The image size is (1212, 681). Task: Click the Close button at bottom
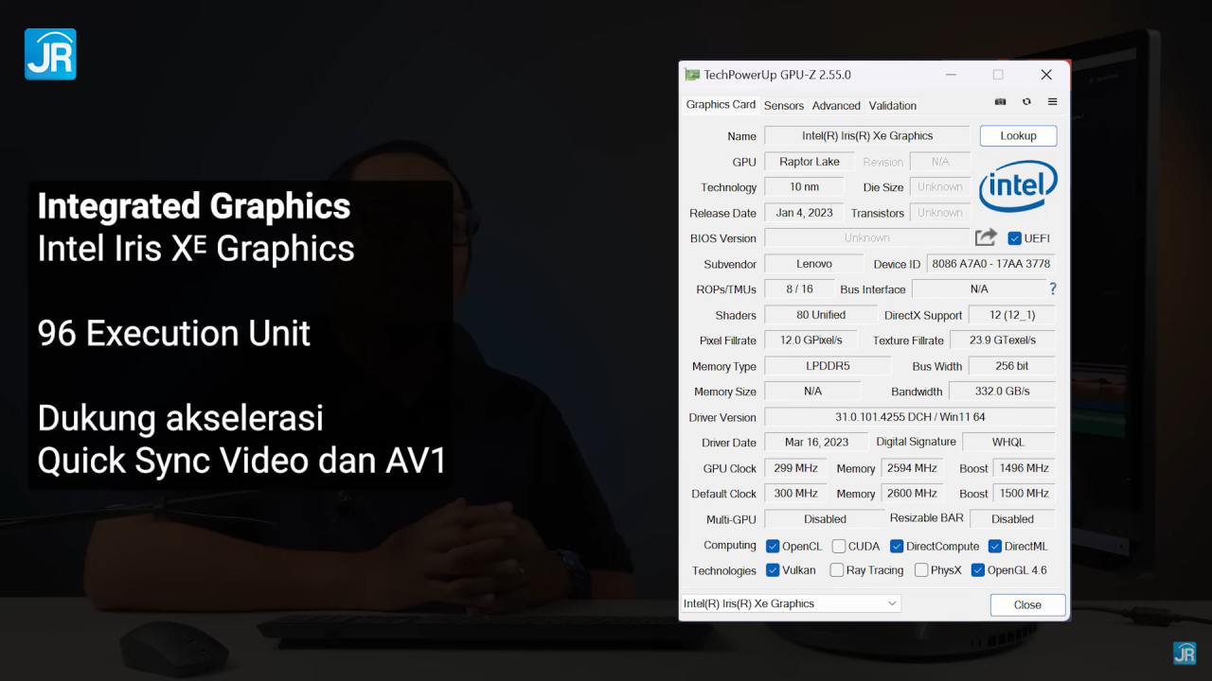pos(1027,604)
